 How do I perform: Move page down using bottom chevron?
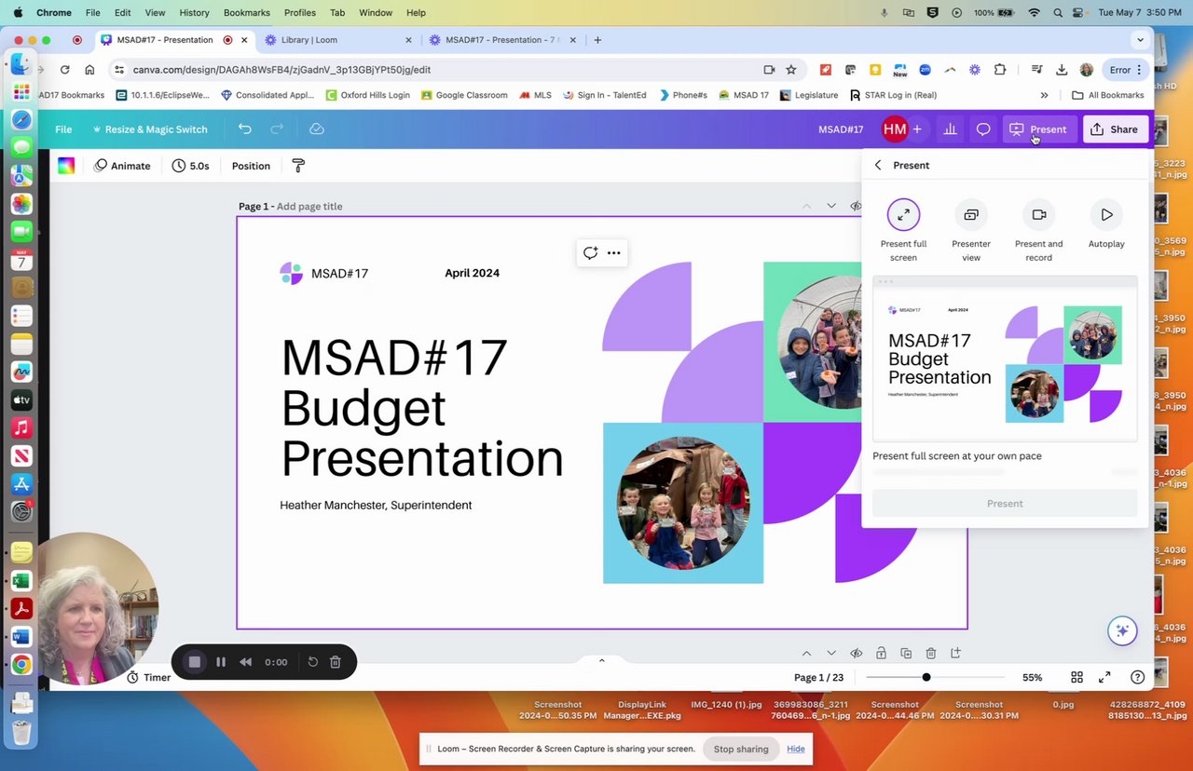tap(831, 653)
